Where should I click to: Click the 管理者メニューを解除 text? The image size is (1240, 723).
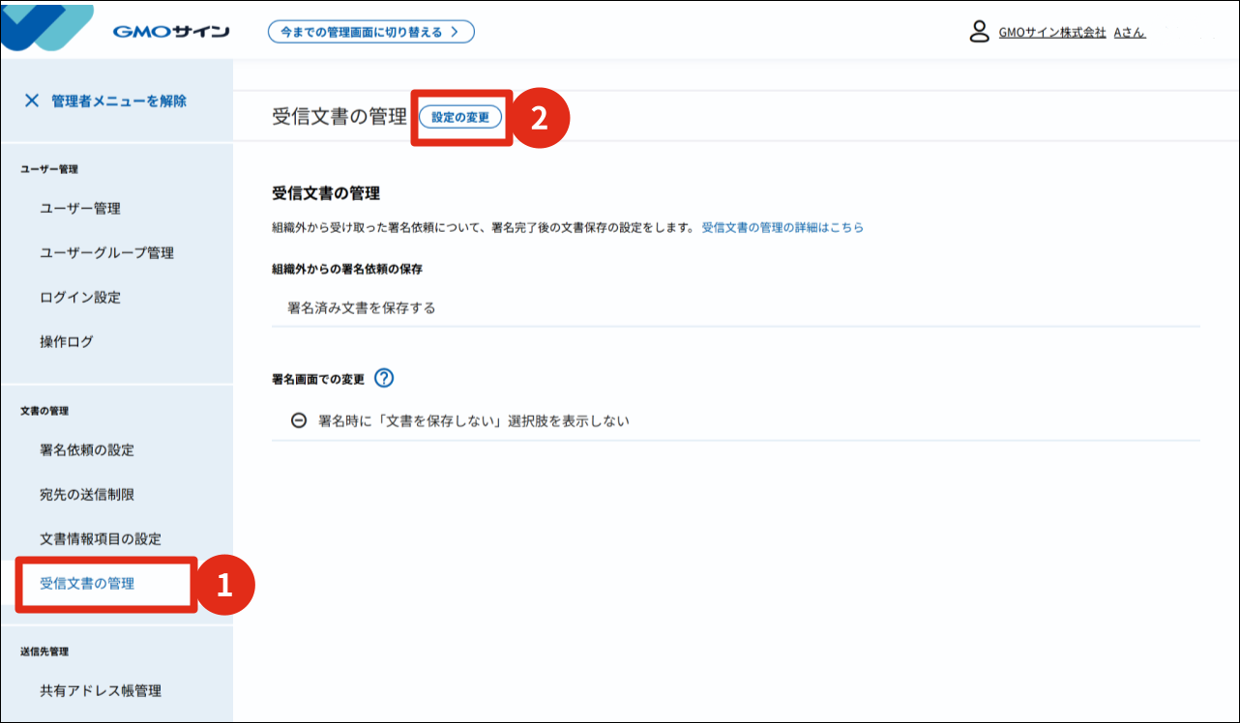coord(119,101)
